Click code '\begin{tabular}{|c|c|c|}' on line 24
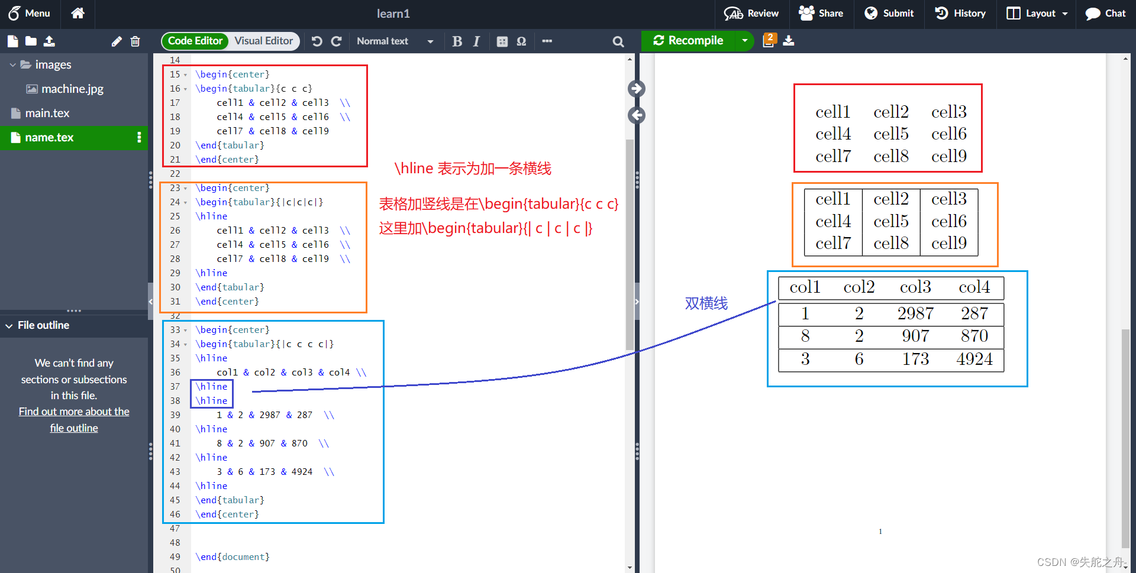 259,202
